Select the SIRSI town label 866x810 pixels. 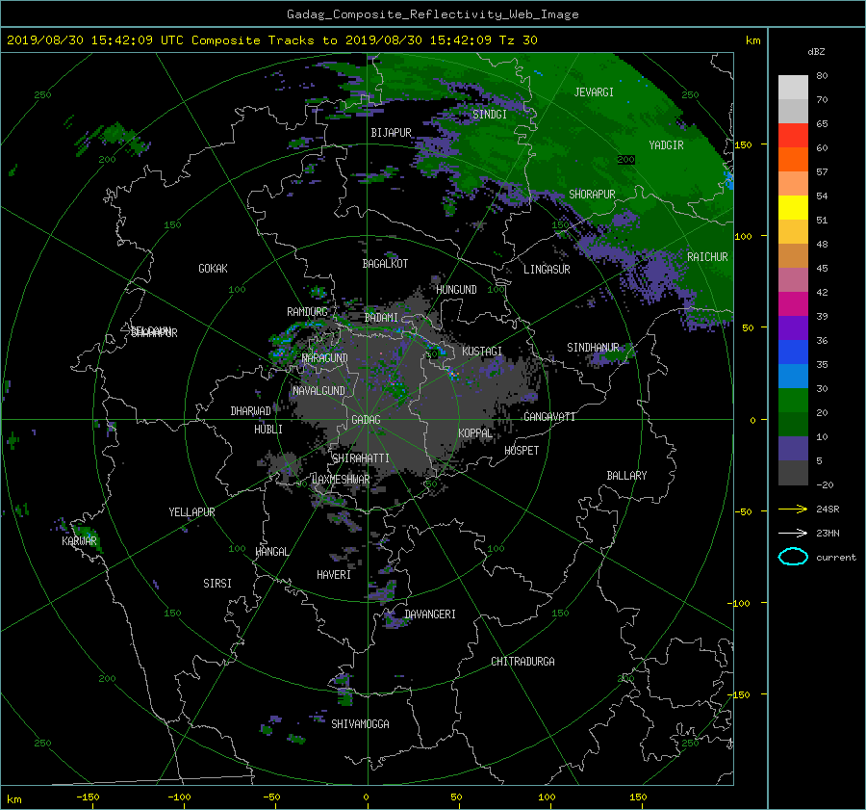[217, 584]
